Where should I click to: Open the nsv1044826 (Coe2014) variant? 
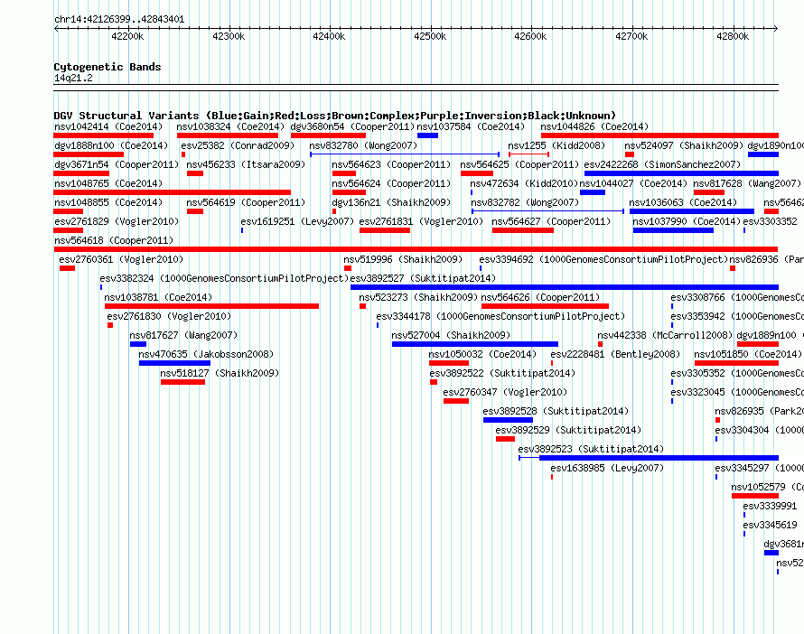tap(594, 126)
